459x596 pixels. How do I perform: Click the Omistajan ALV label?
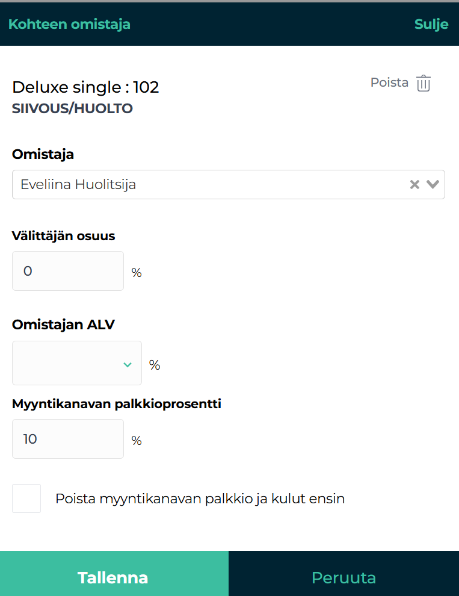pyautogui.click(x=63, y=325)
